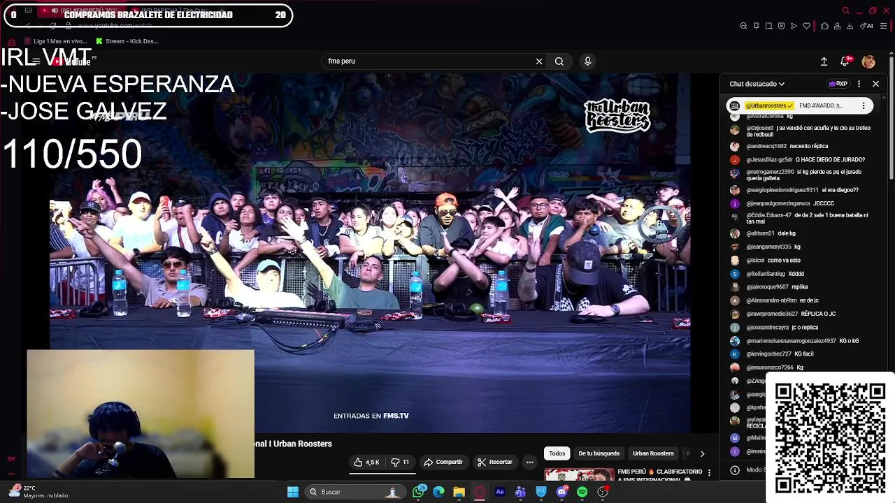
Task: Select the Todos filter chip
Action: point(557,453)
